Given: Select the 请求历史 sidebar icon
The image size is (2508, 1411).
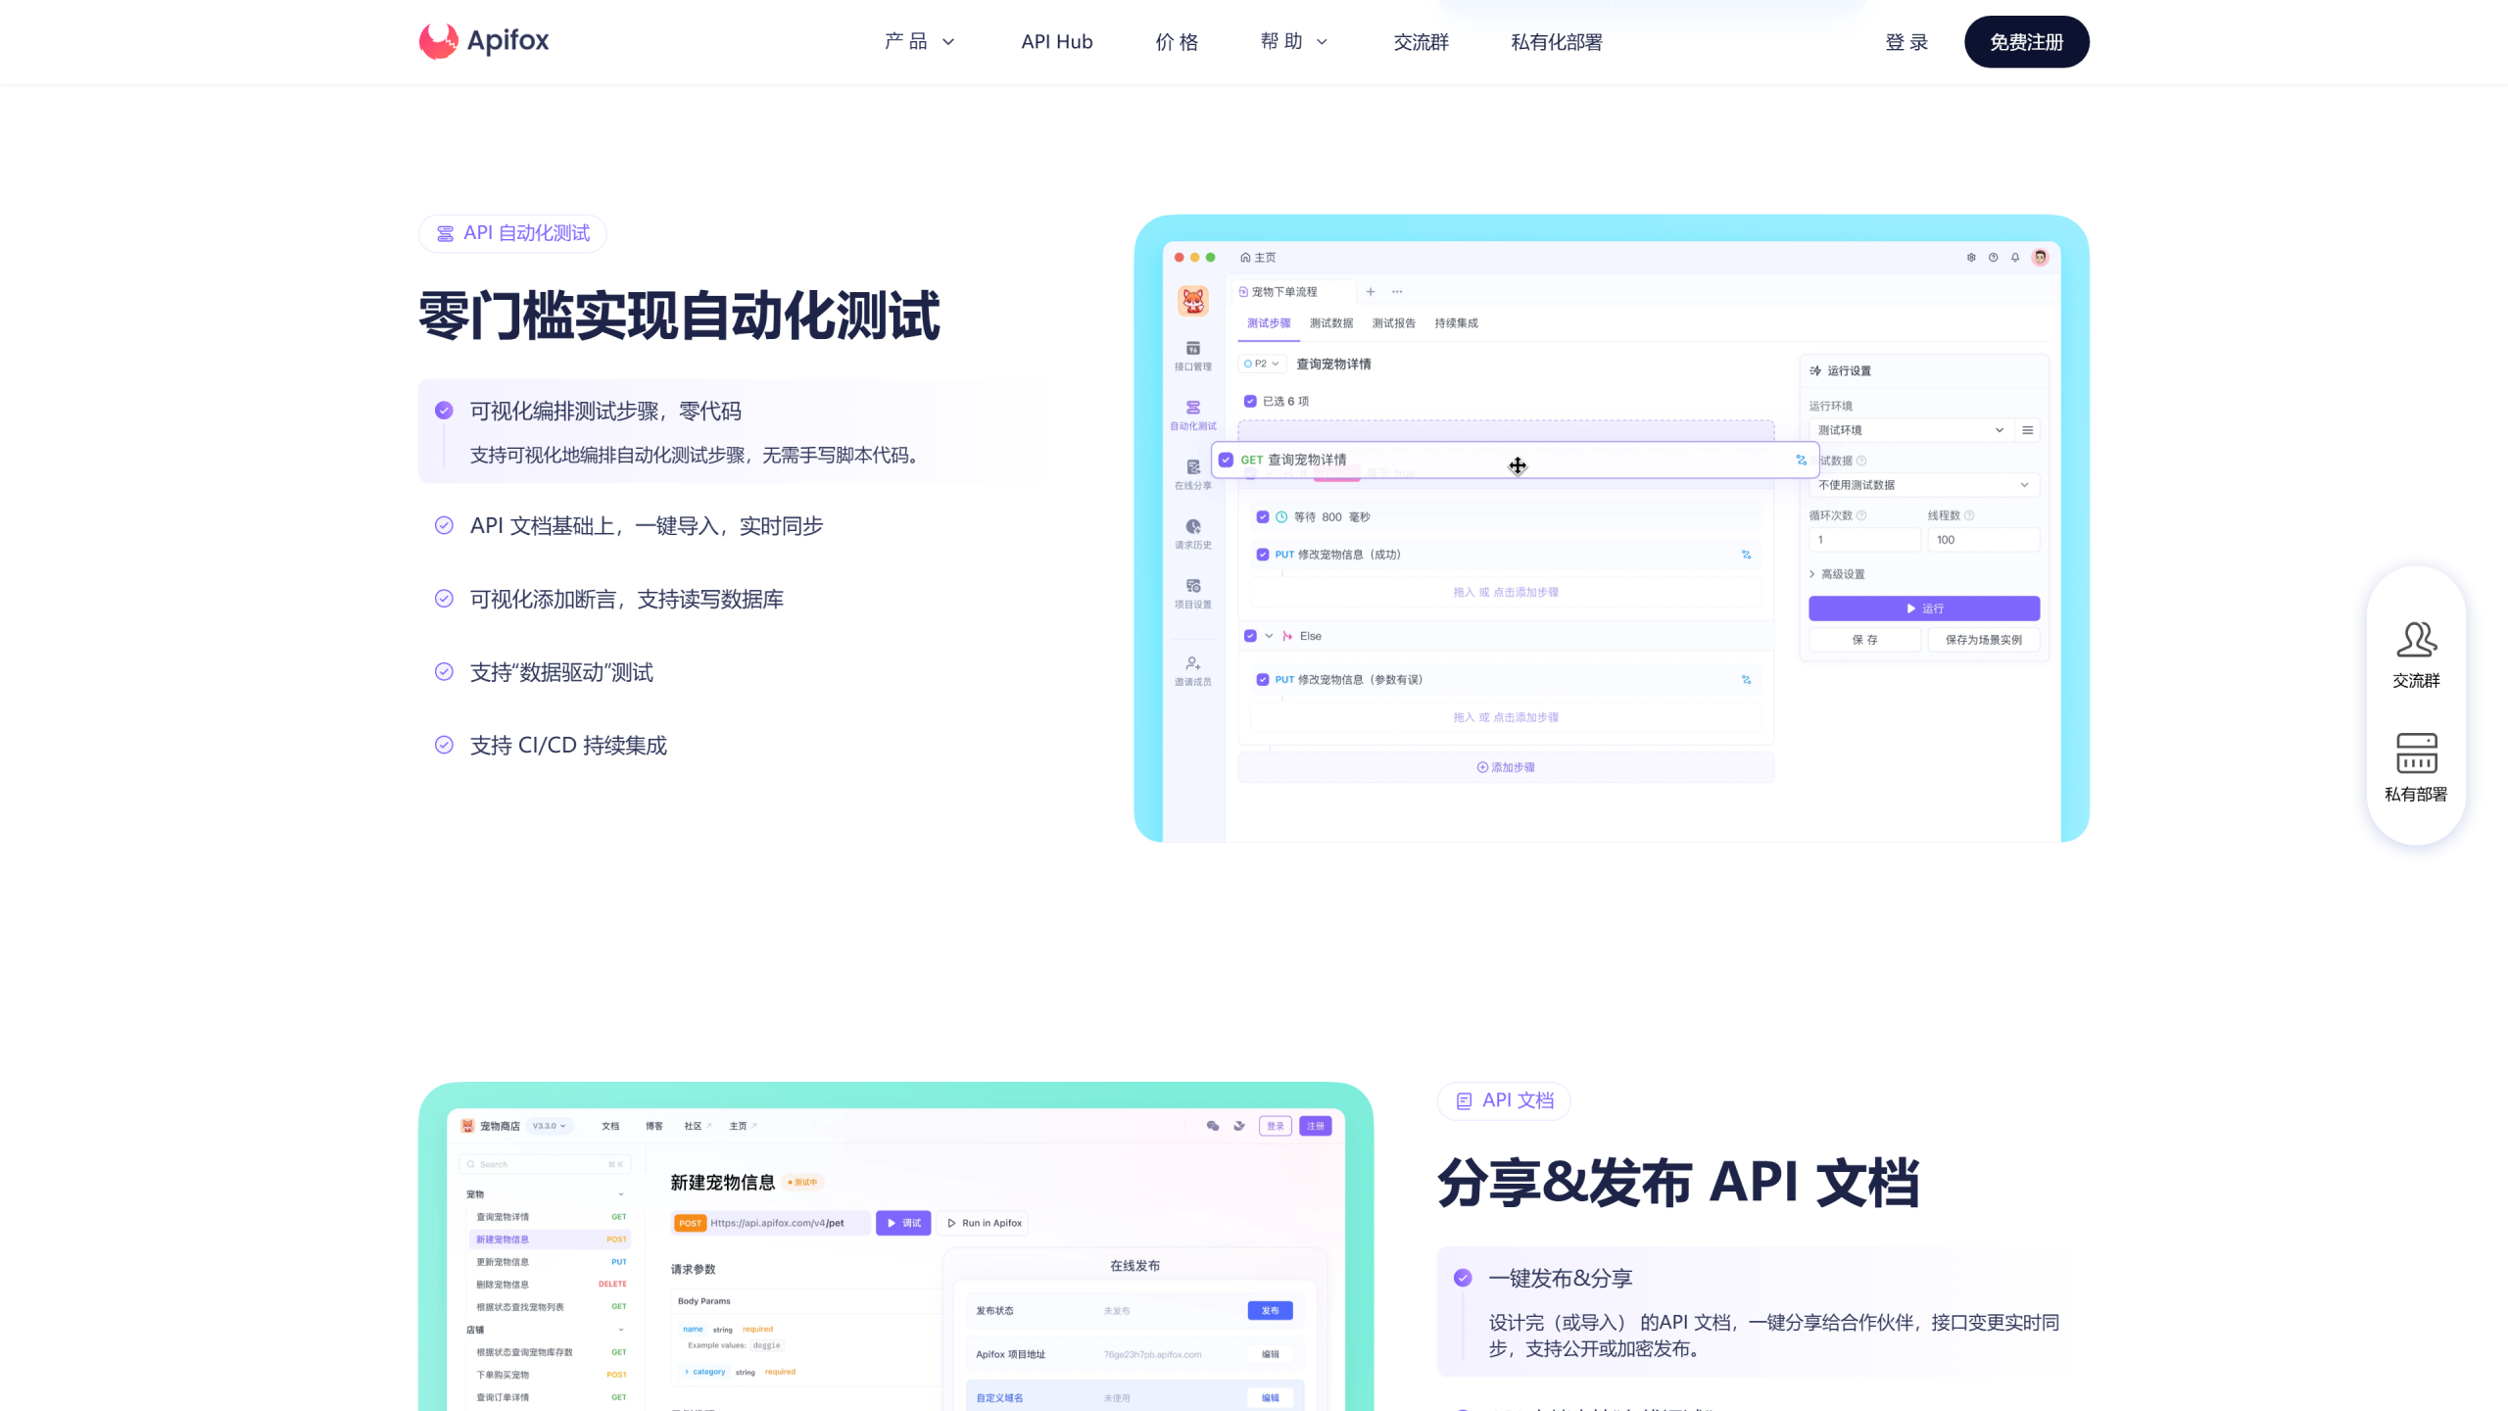Looking at the screenshot, I should click(1193, 534).
